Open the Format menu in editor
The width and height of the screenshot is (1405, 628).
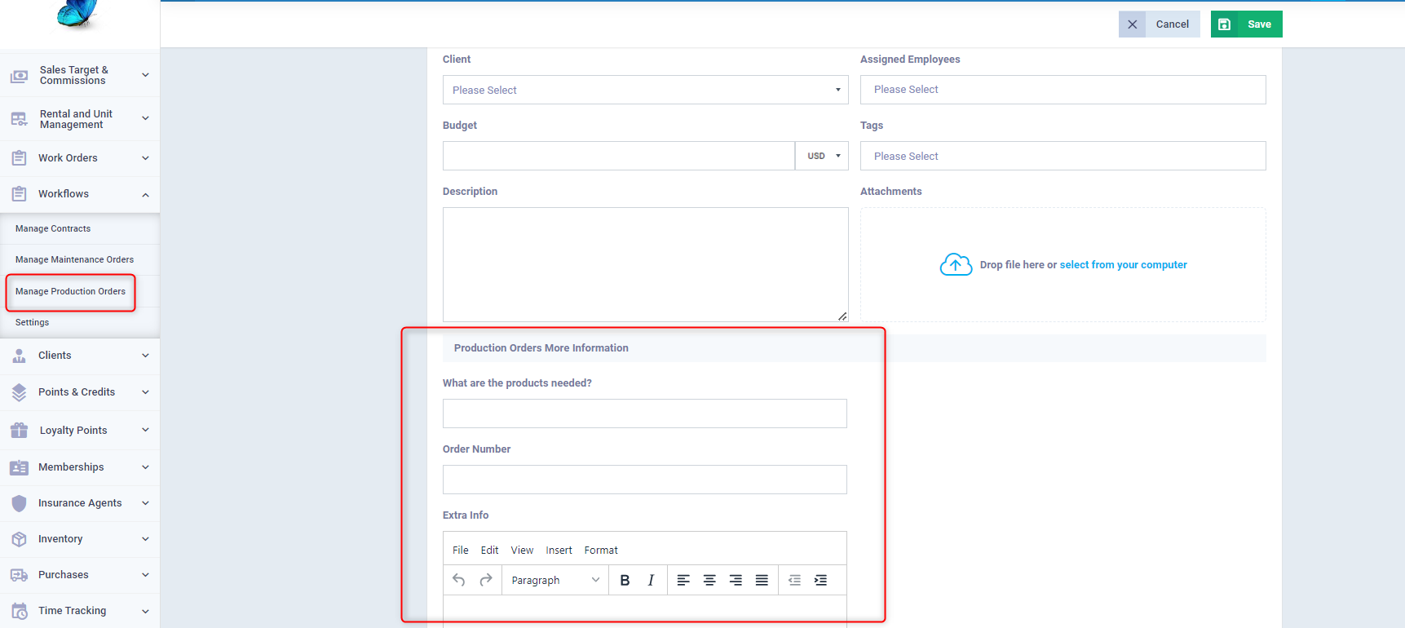point(601,551)
